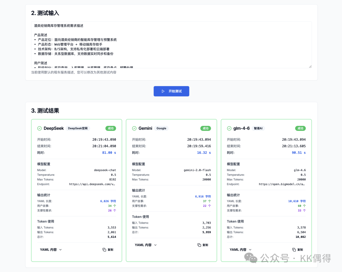This screenshot has height=272, width=342.
Task: Click the textarea resize handle corner
Action: pyautogui.click(x=310, y=66)
